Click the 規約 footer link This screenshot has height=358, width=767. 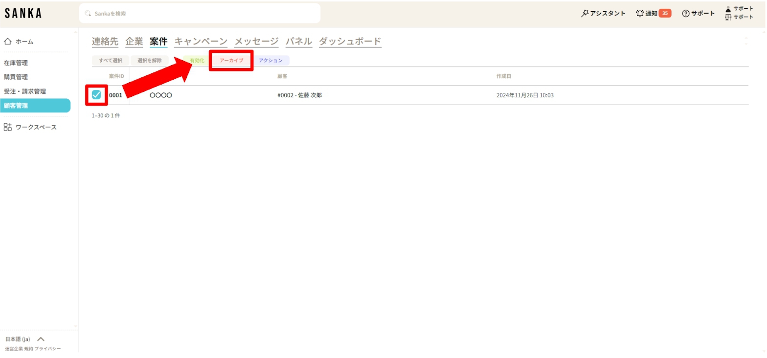click(28, 349)
